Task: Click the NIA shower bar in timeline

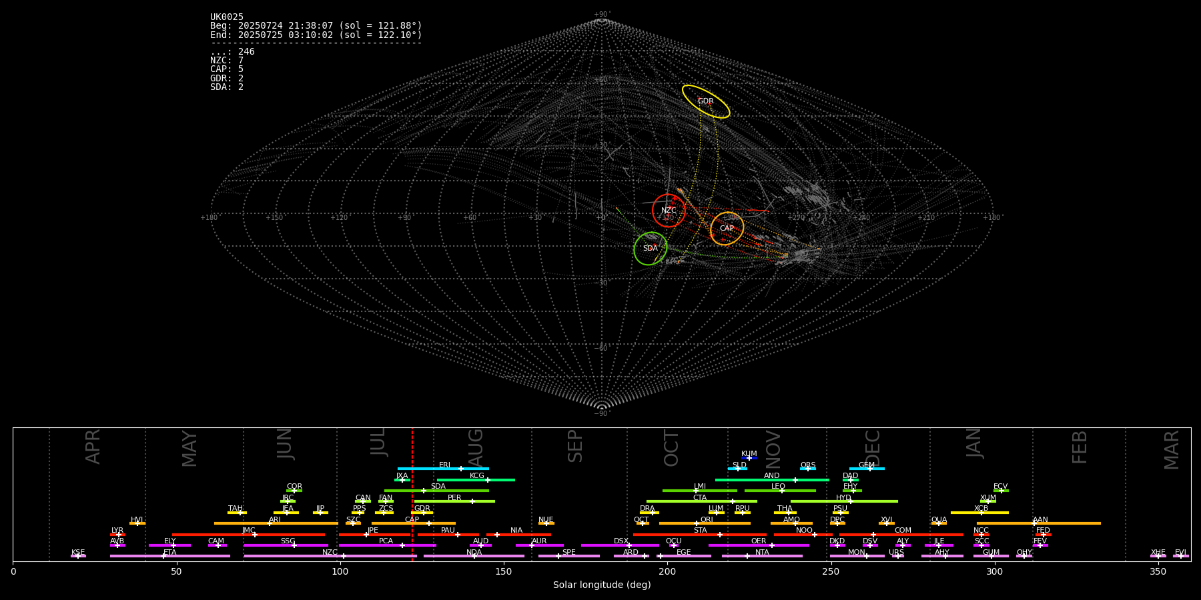Action: (x=518, y=535)
